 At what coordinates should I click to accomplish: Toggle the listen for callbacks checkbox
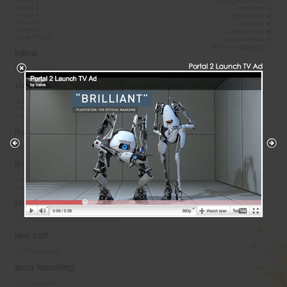269,47
